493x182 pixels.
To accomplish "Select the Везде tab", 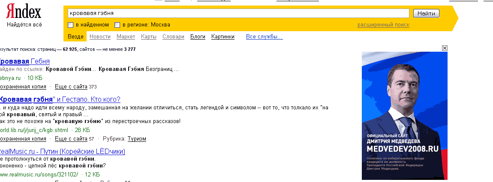I will (x=75, y=37).
